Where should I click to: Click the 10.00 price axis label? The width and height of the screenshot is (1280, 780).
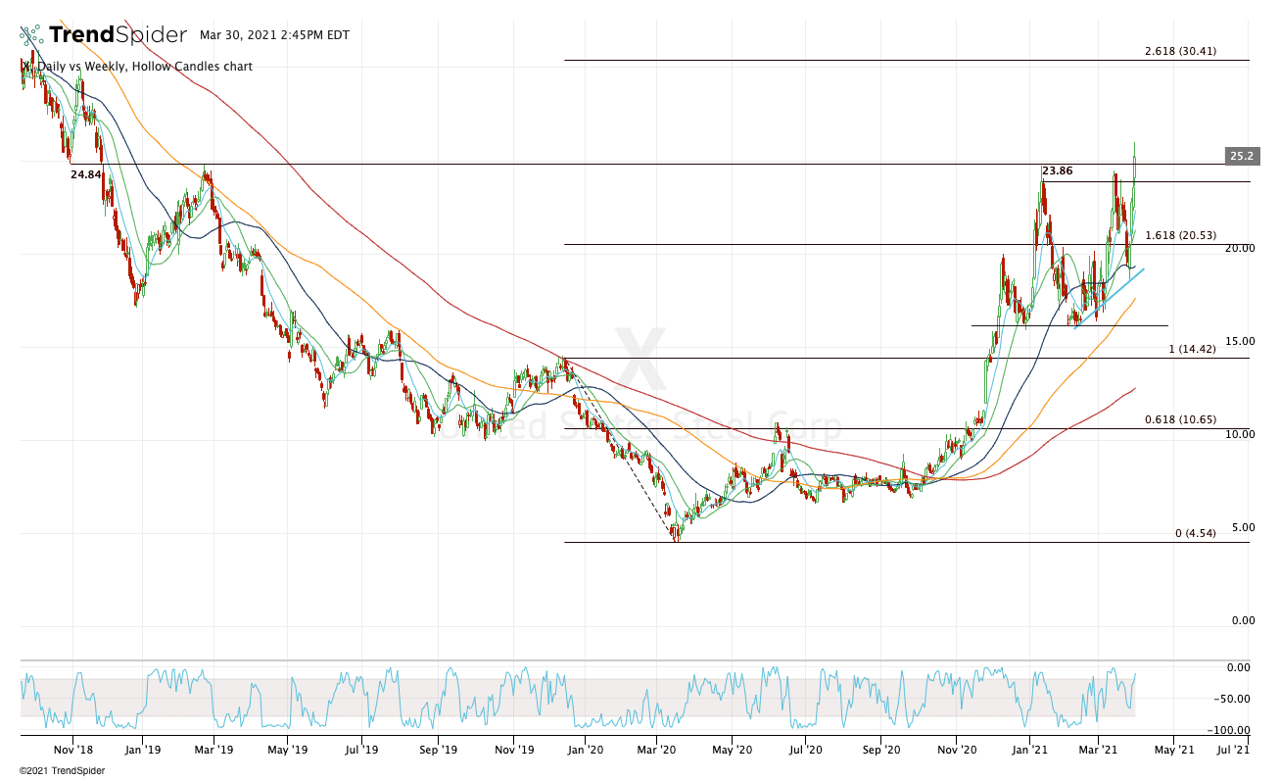pyautogui.click(x=1241, y=434)
